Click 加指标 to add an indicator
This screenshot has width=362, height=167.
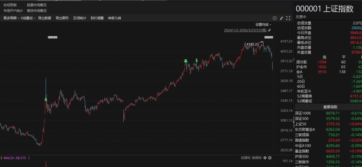pos(245,158)
